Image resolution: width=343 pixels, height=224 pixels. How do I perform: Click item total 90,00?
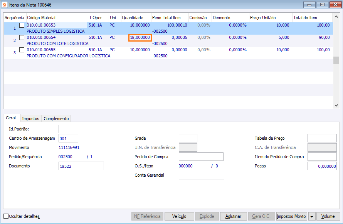(x=324, y=38)
